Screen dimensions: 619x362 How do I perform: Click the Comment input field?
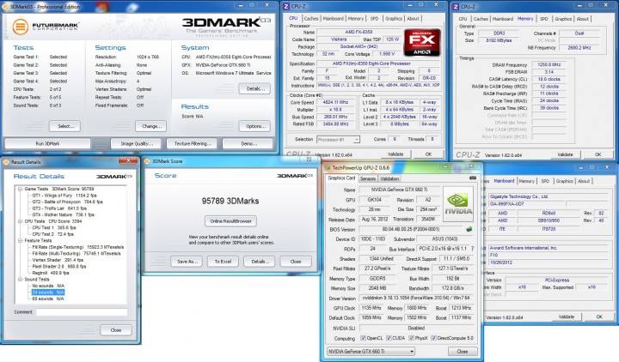pos(82,312)
